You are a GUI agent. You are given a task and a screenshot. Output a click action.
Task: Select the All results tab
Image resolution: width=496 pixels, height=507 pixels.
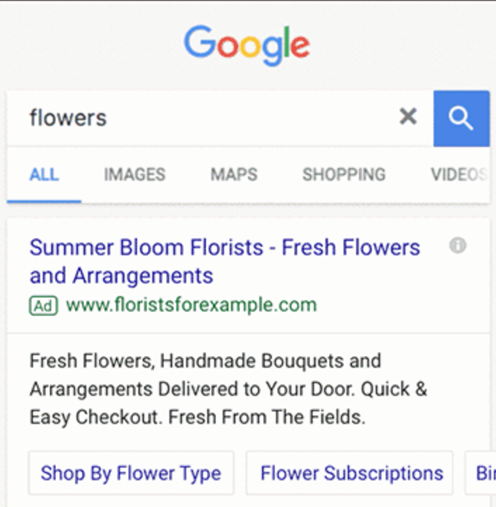[x=44, y=174]
